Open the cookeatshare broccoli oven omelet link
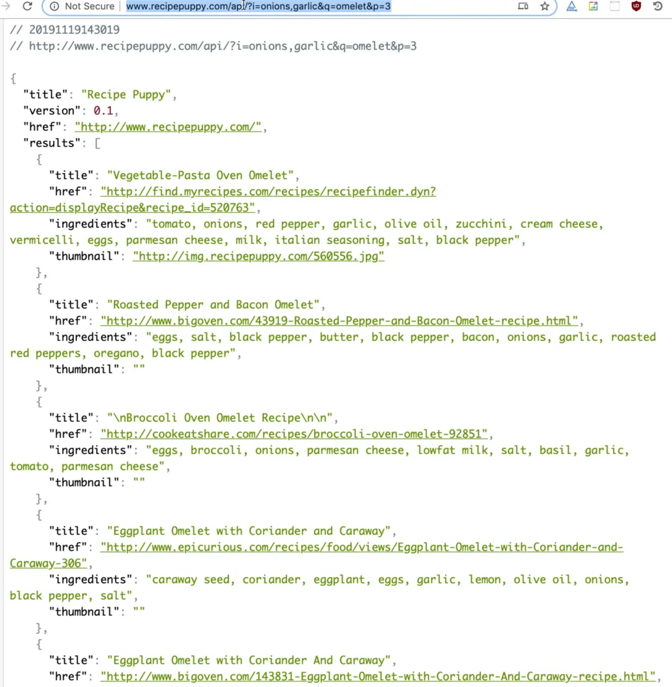This screenshot has width=672, height=687. (294, 434)
